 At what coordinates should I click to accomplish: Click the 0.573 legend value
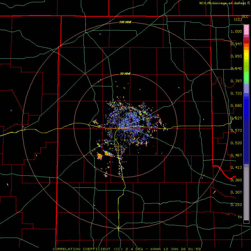coord(236,131)
